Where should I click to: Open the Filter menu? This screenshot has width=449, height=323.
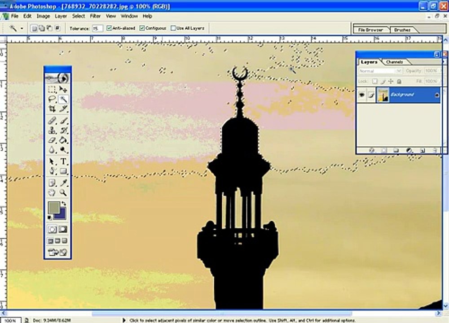coord(95,16)
